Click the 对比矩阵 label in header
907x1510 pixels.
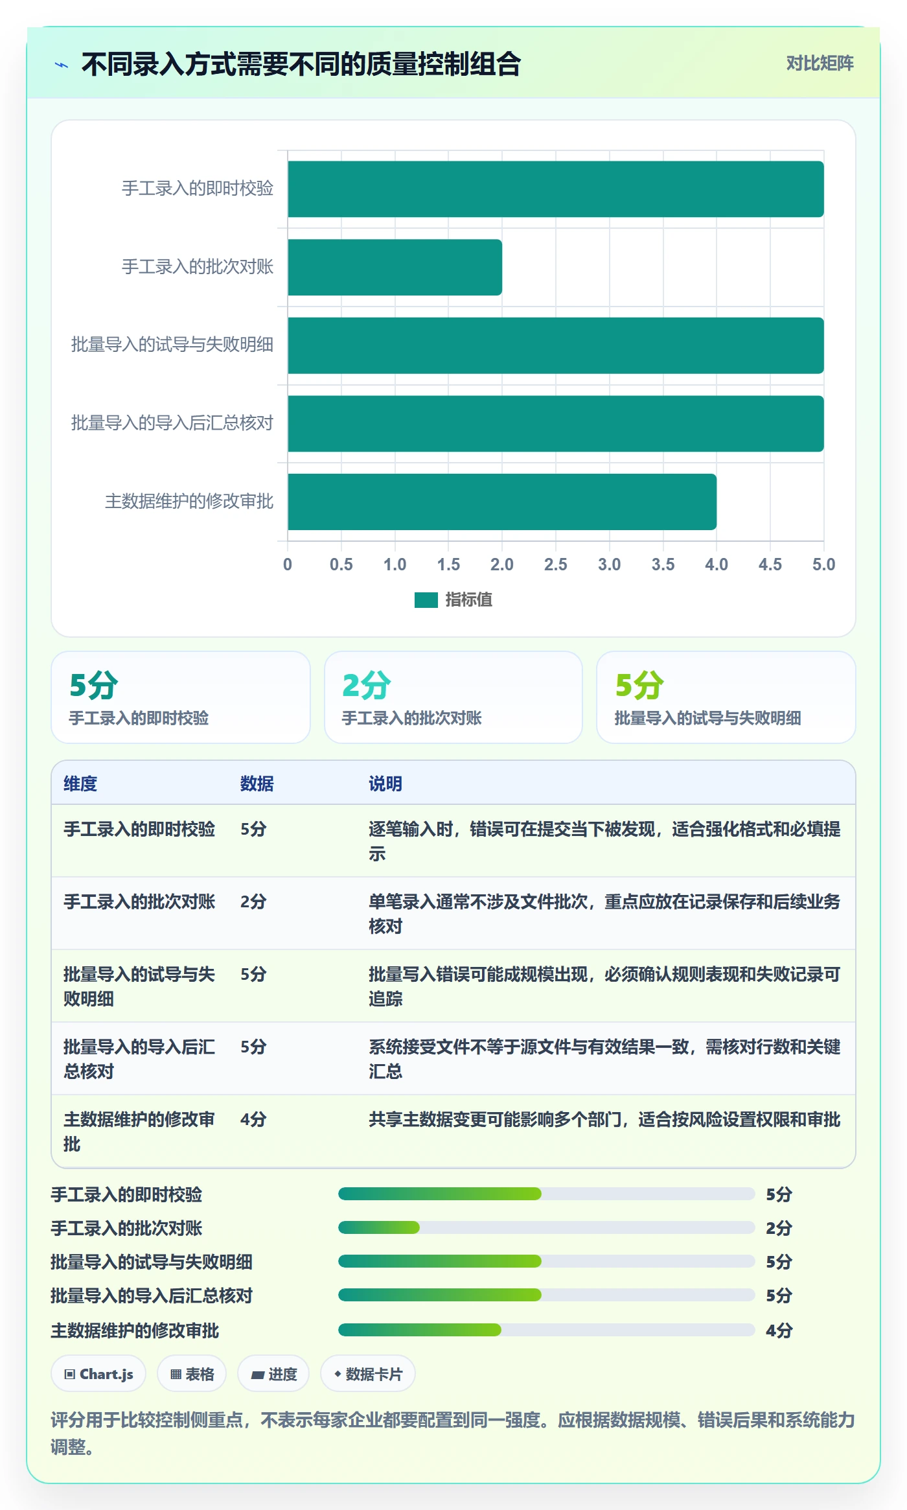pyautogui.click(x=820, y=63)
